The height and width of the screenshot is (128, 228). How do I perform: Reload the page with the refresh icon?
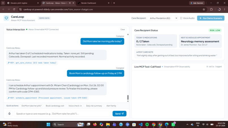click(14, 9)
